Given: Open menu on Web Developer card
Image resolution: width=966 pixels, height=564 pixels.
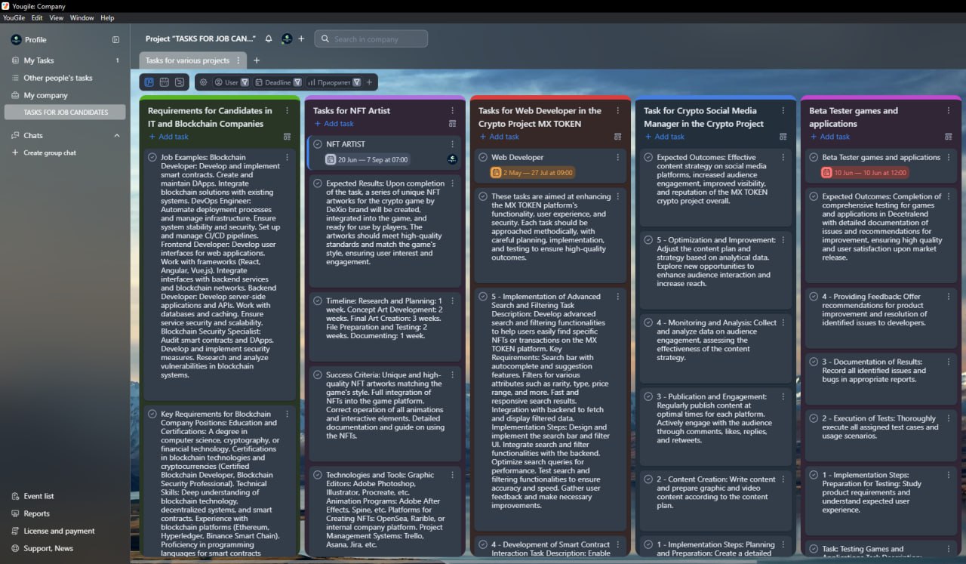Looking at the screenshot, I should tap(618, 157).
